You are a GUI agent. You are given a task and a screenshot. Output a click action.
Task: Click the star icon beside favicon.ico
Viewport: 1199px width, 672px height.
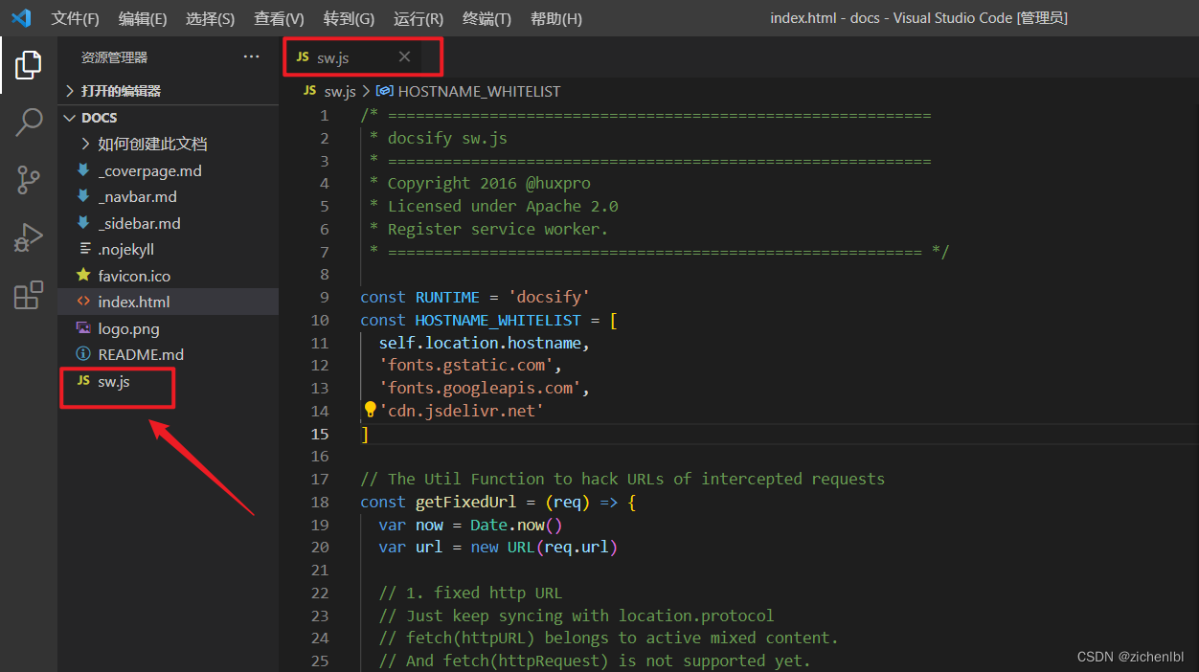coord(84,276)
